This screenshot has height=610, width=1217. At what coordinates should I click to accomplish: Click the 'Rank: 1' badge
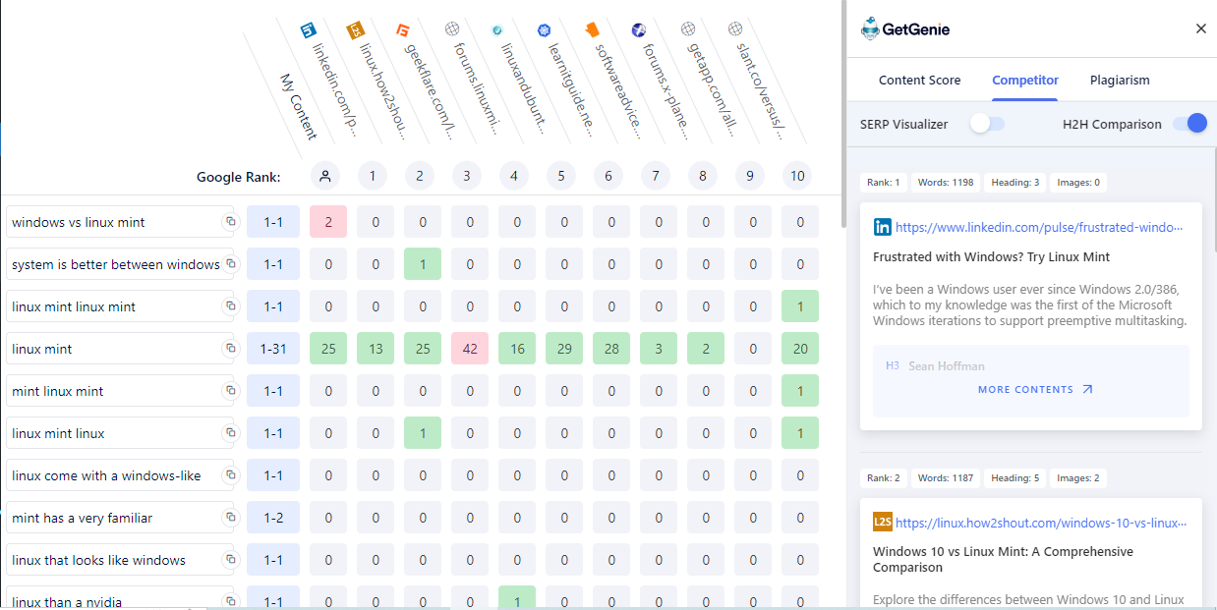(883, 182)
